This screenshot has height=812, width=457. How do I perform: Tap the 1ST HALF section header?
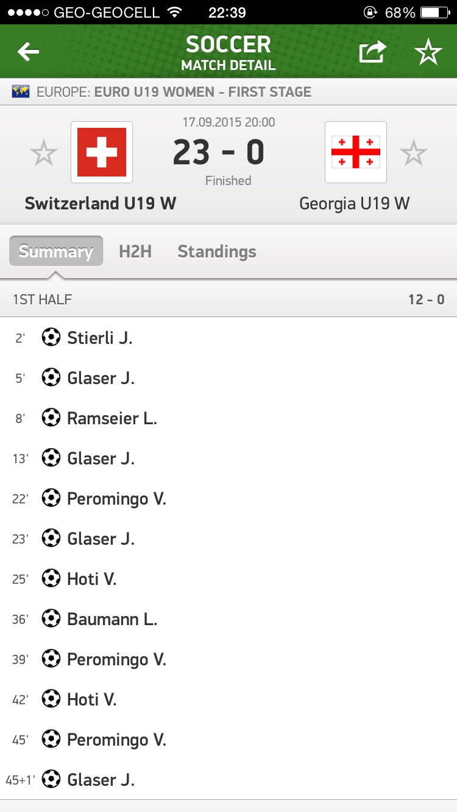43,299
